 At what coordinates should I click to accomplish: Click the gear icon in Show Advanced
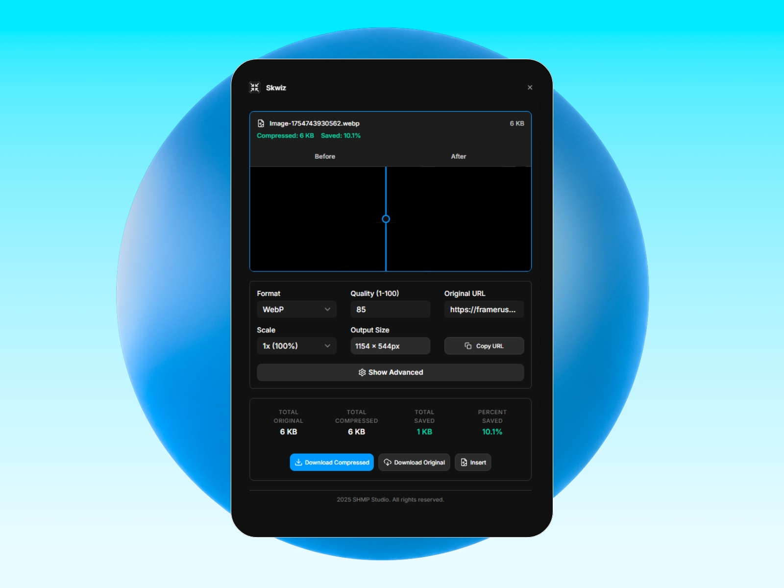[x=362, y=372]
